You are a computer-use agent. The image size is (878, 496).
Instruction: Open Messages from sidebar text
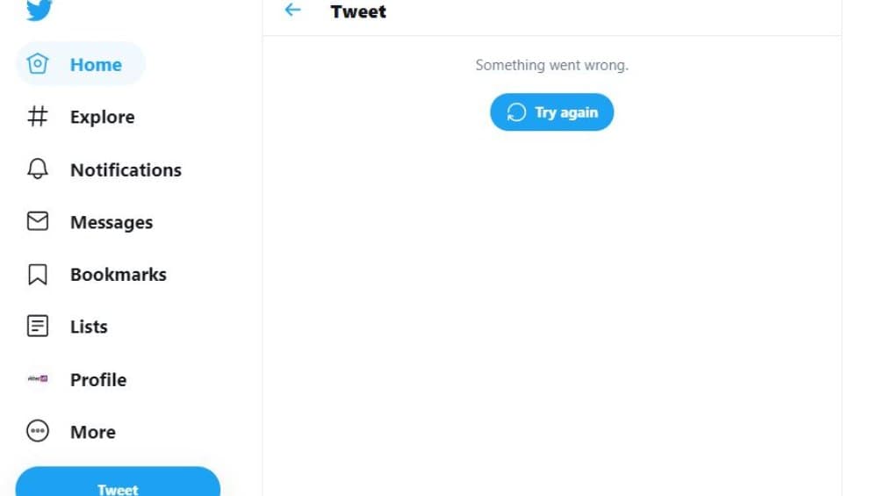pyautogui.click(x=112, y=223)
